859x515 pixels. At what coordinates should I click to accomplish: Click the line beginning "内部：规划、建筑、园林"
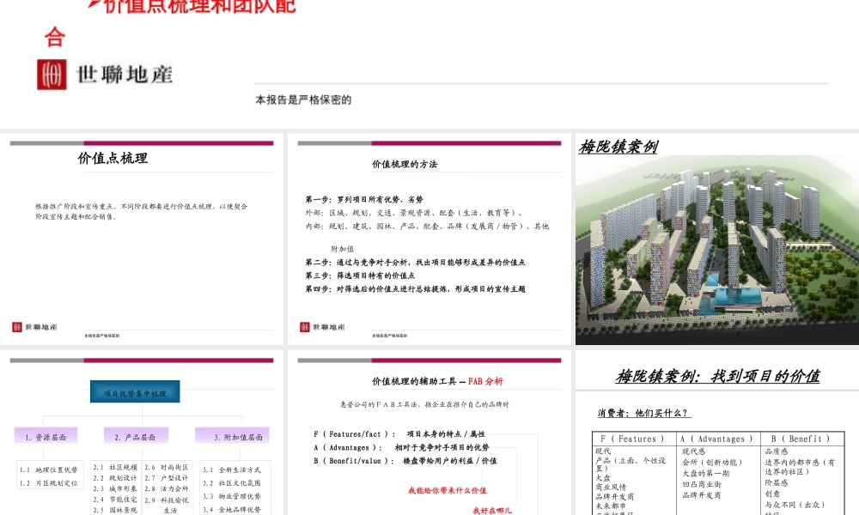427,226
